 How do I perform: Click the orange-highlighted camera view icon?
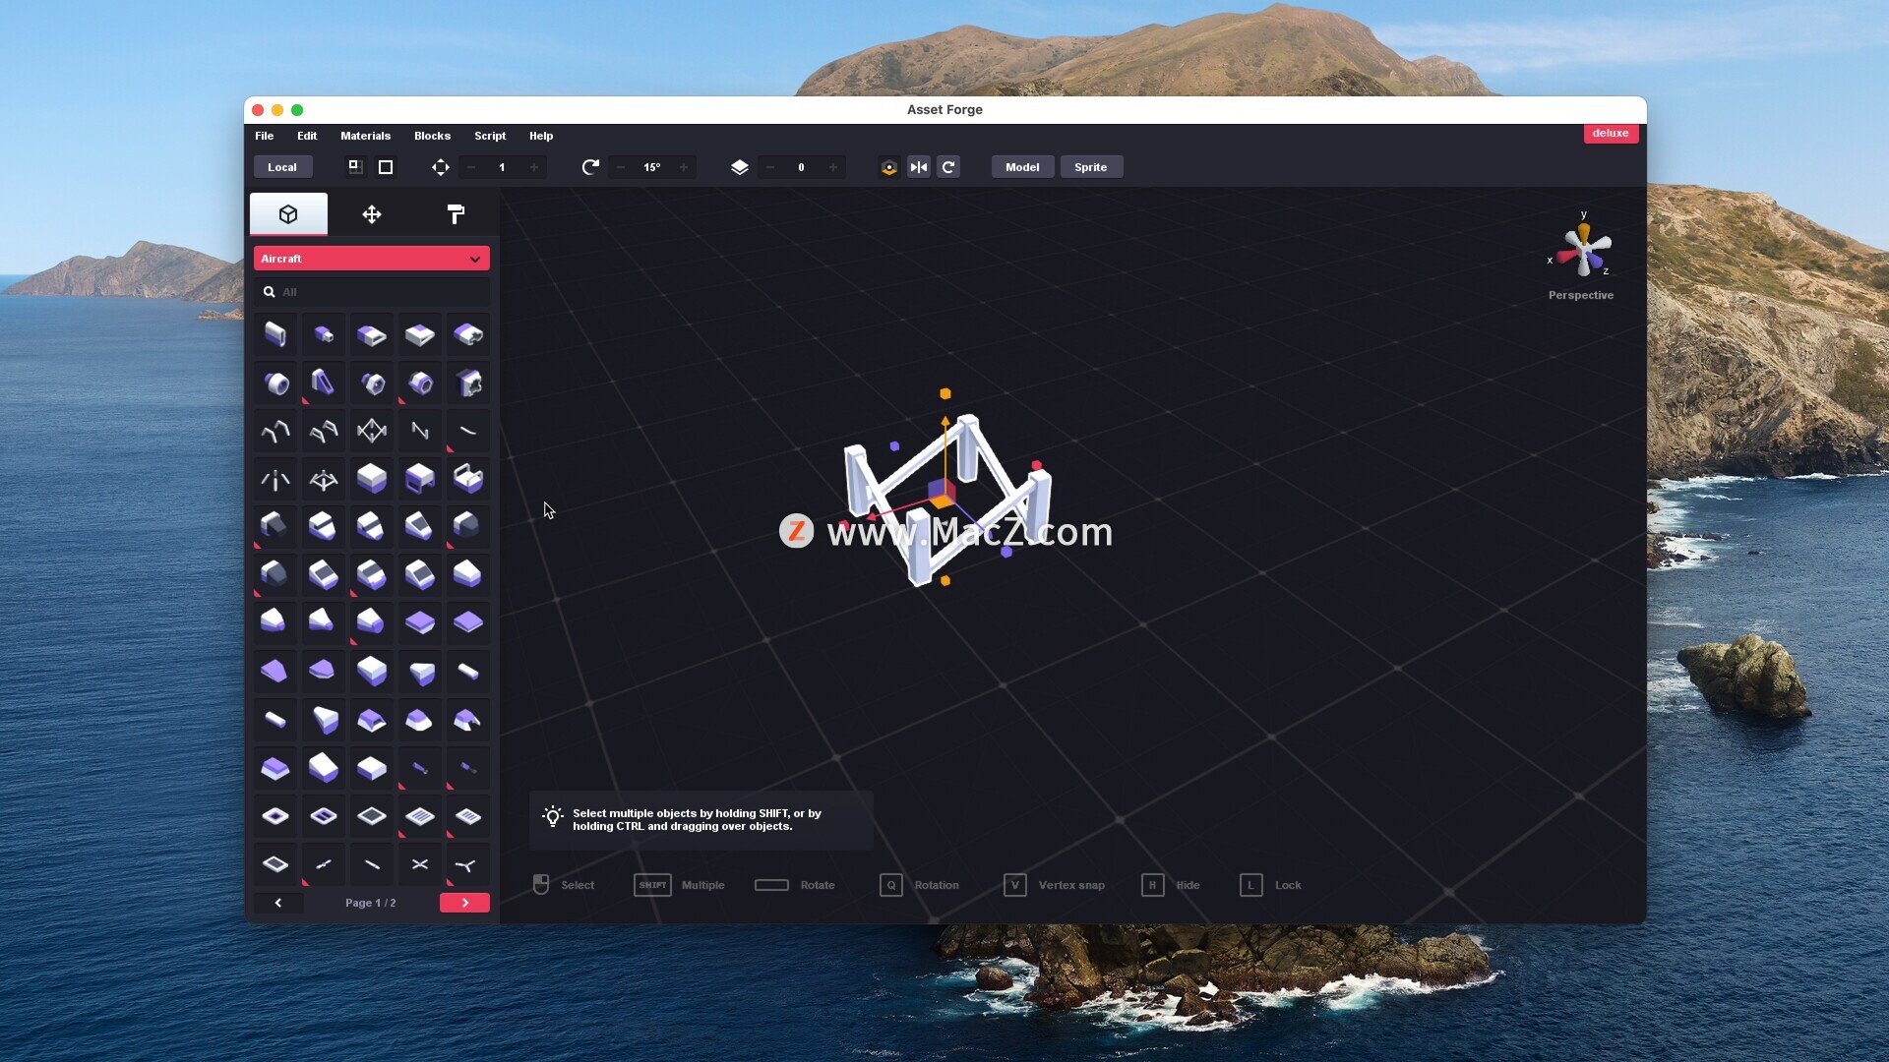point(889,167)
